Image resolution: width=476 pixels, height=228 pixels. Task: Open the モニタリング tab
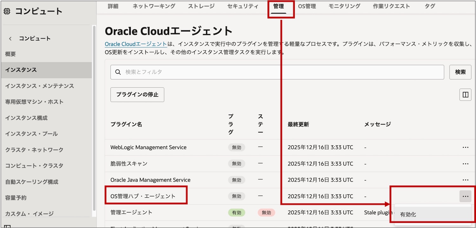(344, 6)
